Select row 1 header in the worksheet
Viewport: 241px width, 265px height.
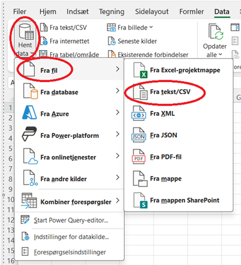coord(11,107)
